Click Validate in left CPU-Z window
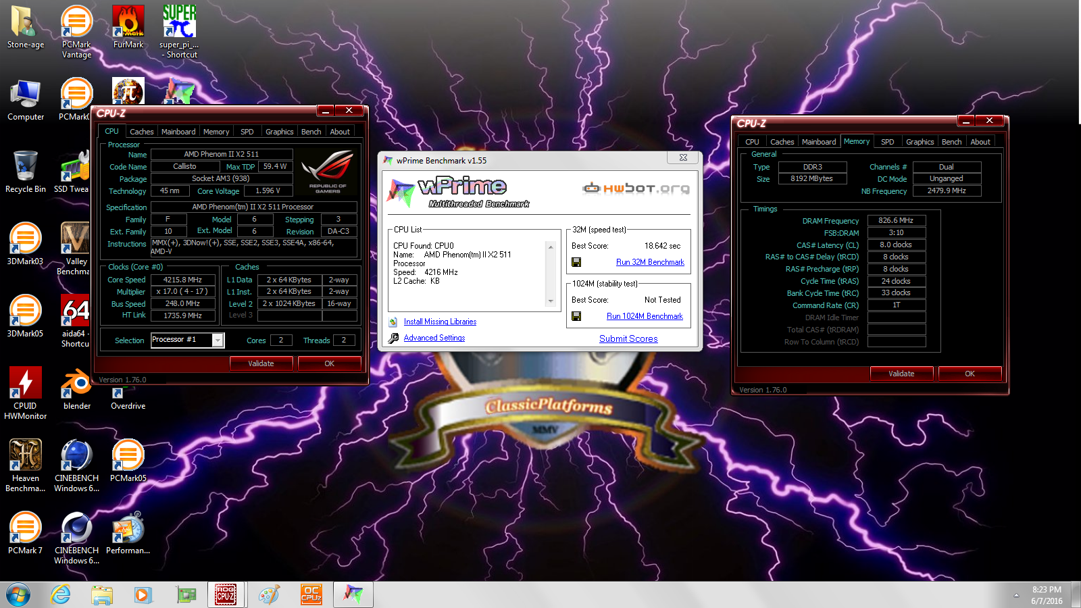 coord(261,363)
